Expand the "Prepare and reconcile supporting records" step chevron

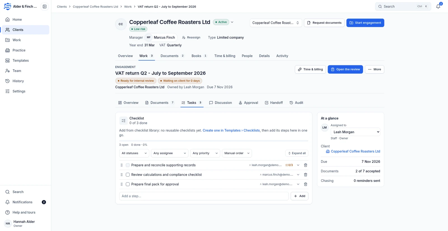(298, 165)
